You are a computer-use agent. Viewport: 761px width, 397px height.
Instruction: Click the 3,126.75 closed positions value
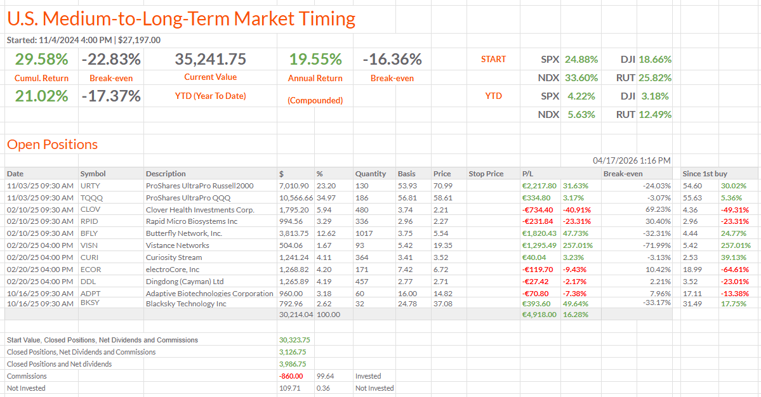[292, 352]
